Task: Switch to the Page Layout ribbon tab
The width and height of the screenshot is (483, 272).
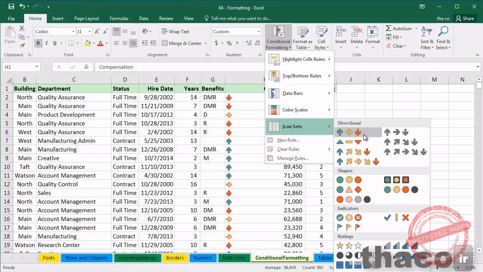Action: [86, 19]
